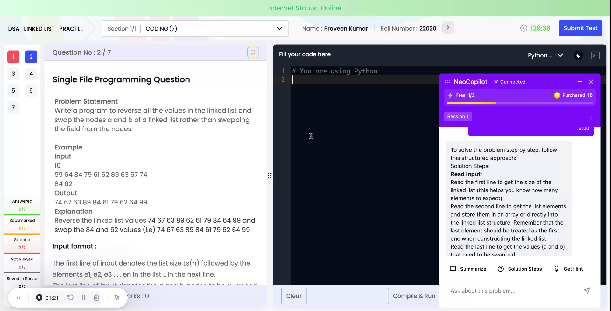Switch to question 5

click(13, 90)
